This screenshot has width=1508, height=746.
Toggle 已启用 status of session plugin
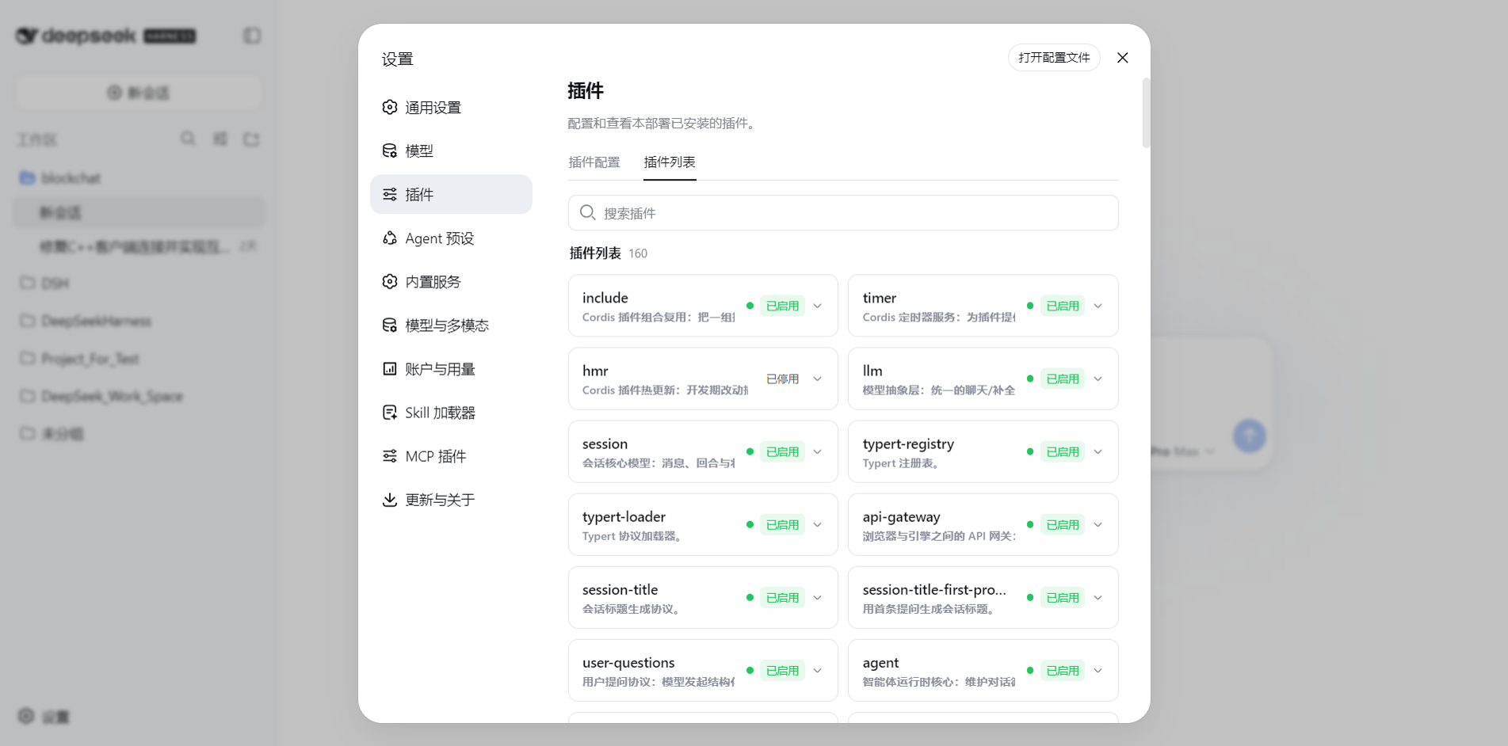coord(782,451)
